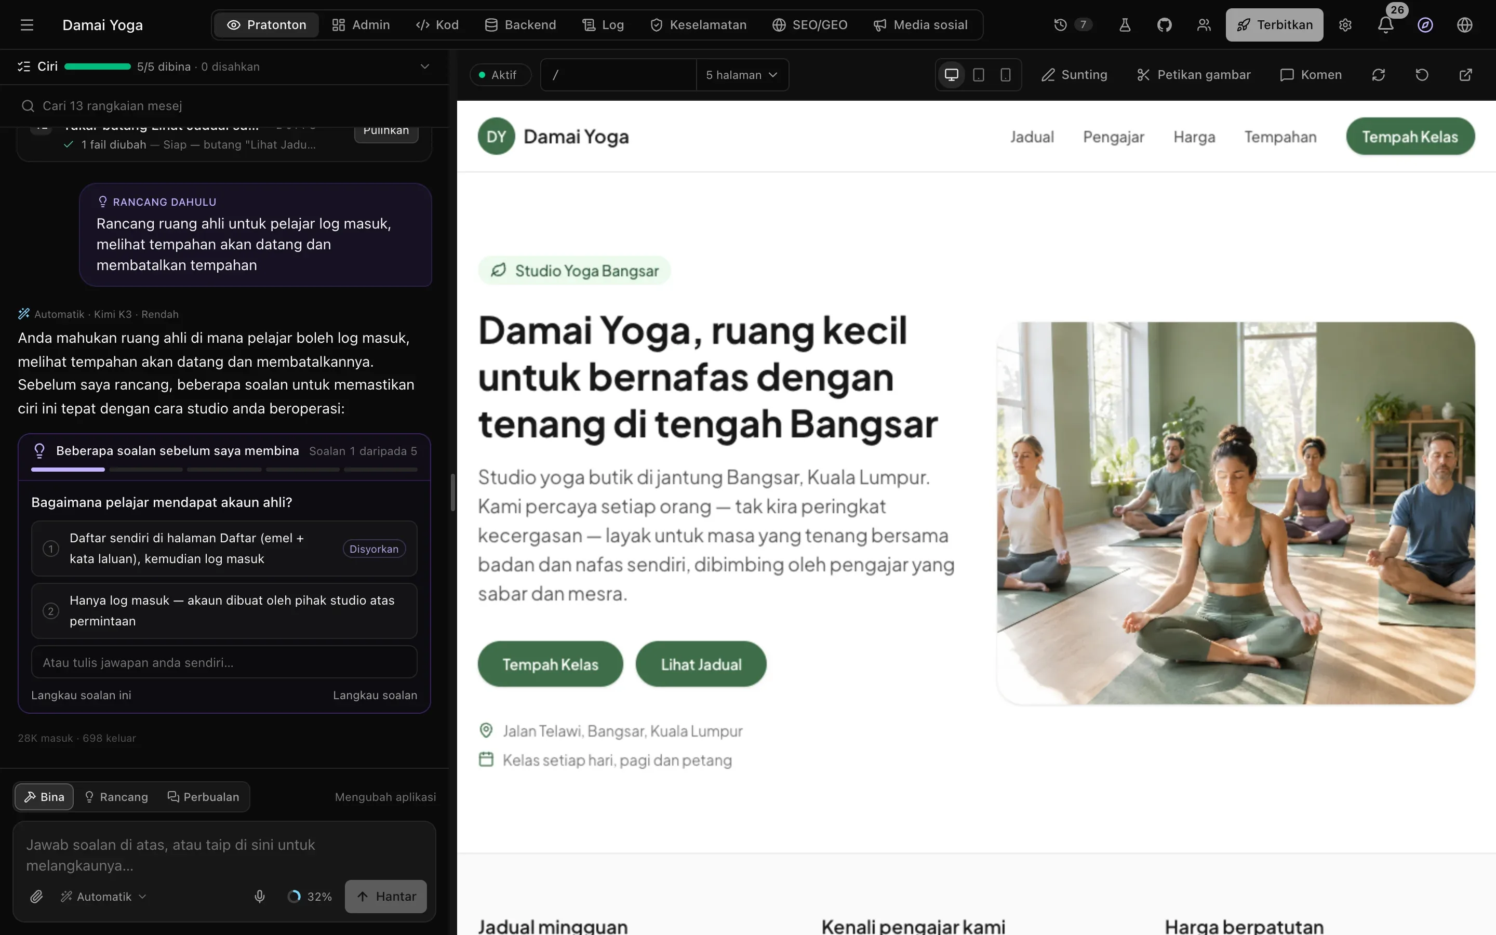Click the Atau tulis jawapan anda sendiri field
This screenshot has height=935, width=1496.
point(224,662)
